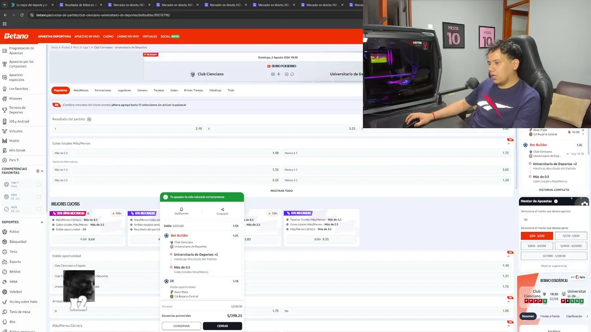Open the Apuestas Deportivas nav tab
Viewport: 591px width, 332px height.
54,36
